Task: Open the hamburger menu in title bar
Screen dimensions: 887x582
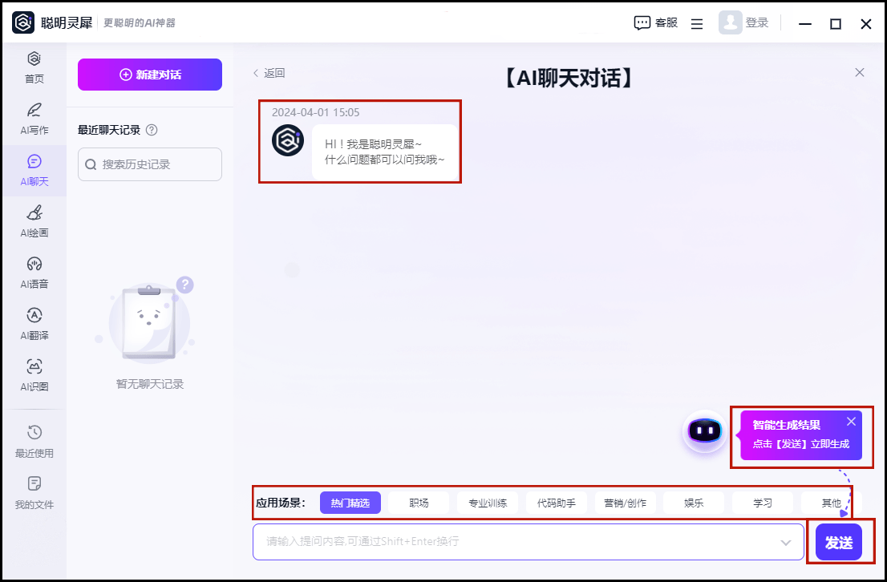Action: (697, 24)
